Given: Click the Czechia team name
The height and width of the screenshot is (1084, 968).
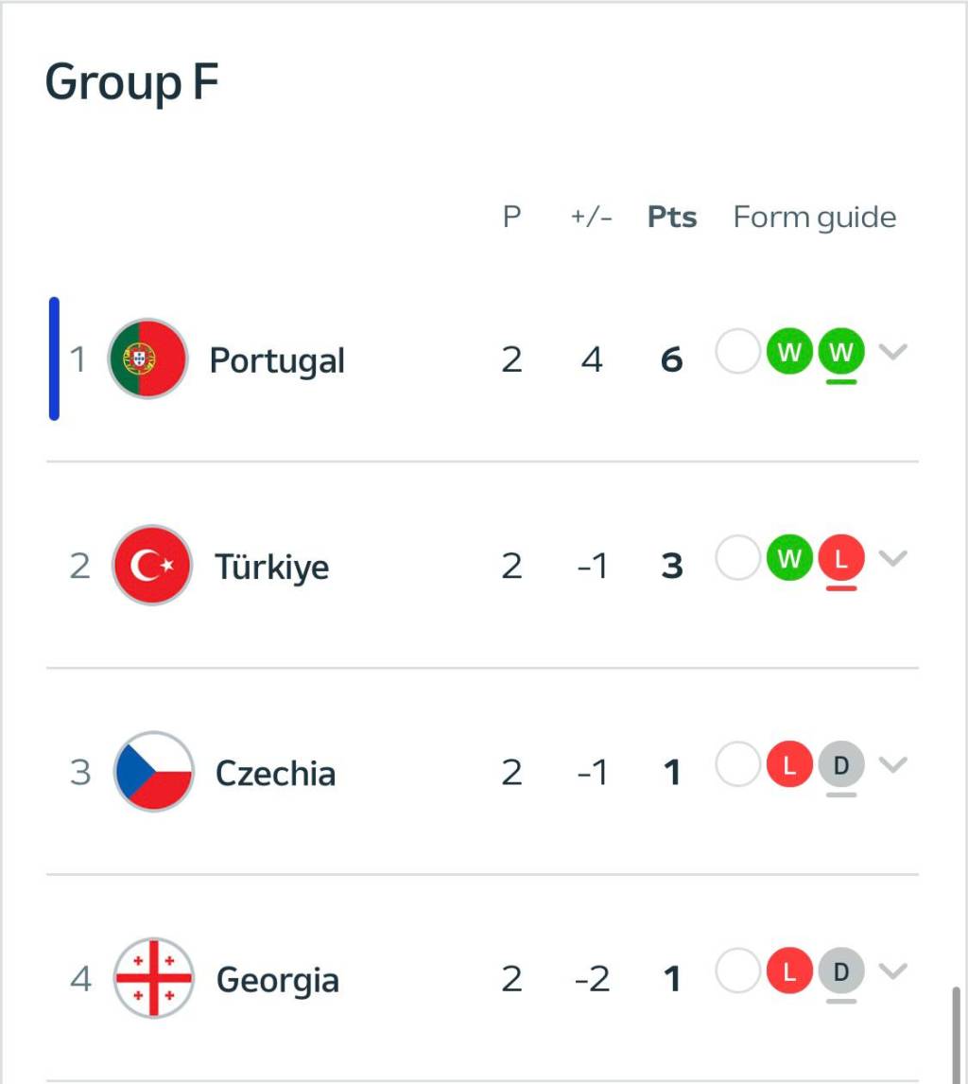Looking at the screenshot, I should point(275,773).
